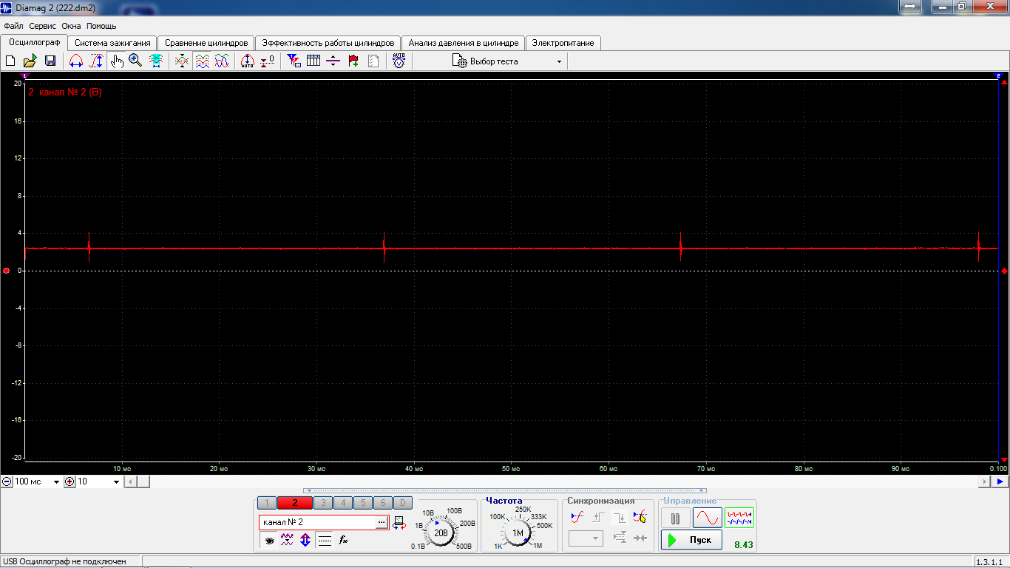Click the horizontal scrollbar right arrow
The image size is (1010, 568).
(984, 481)
